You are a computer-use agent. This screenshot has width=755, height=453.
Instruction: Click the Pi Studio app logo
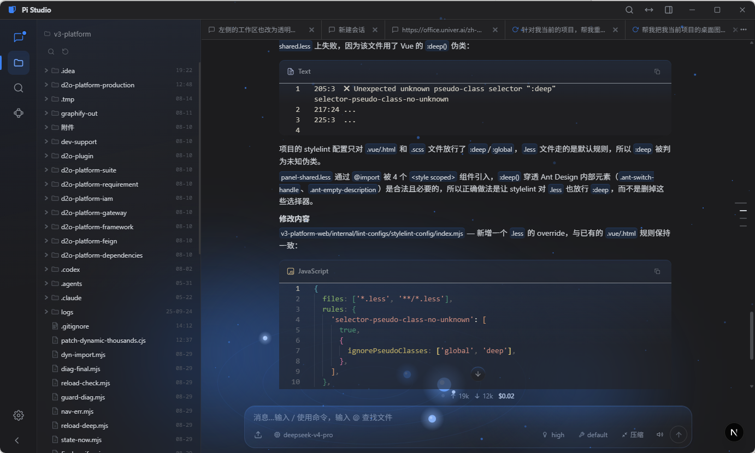coord(12,10)
